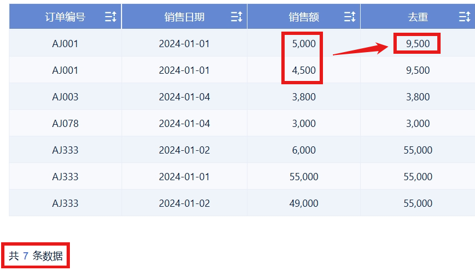
Task: Select the 49,000 sales amount cell
Action: point(304,203)
